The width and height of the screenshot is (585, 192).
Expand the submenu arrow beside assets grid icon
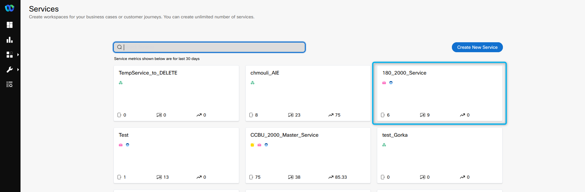point(18,55)
